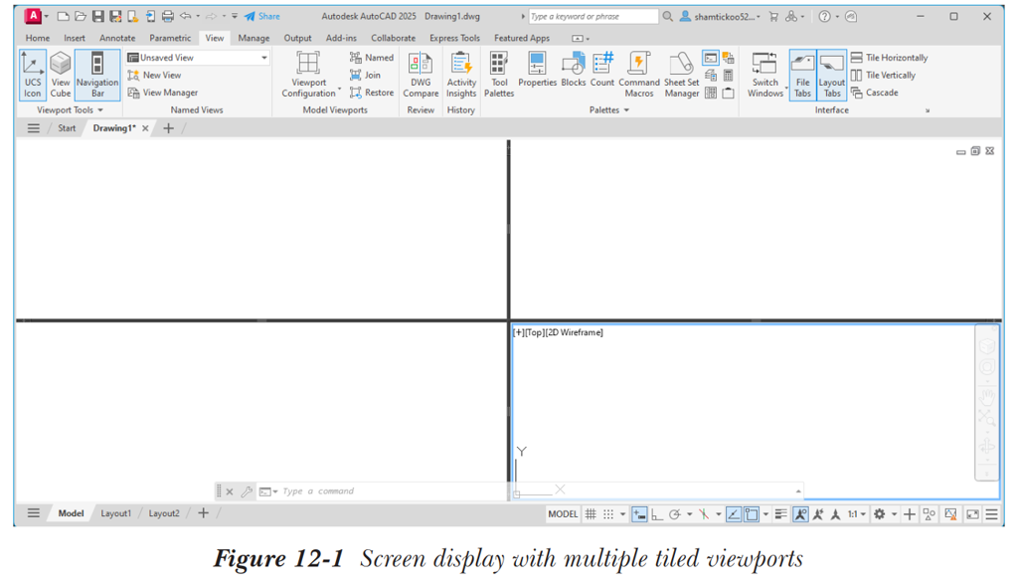
Task: Open DWG Compare
Action: [421, 75]
